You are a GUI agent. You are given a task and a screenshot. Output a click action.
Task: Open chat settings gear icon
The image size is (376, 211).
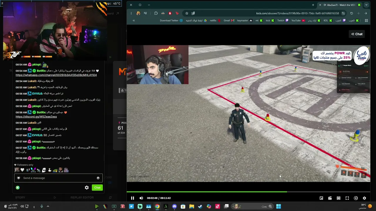[87, 188]
